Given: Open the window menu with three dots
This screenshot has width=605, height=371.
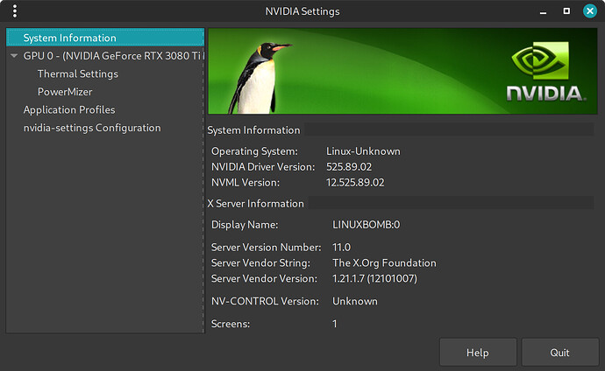Looking at the screenshot, I should 15,11.
